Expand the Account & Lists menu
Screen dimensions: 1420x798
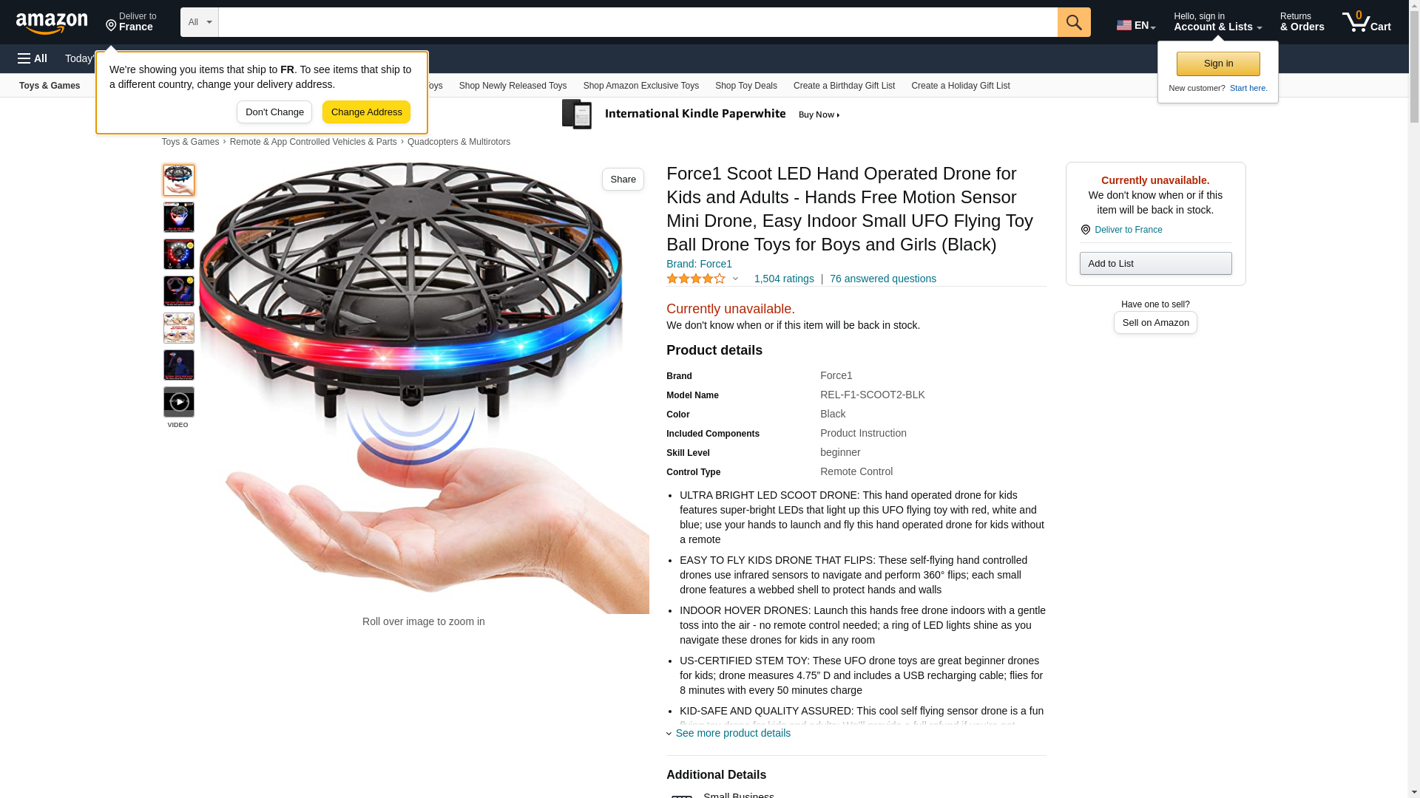(1217, 22)
